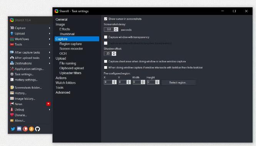256x146 pixels.
Task: Click Shadow offset spinner arrows
Action: click(x=114, y=54)
